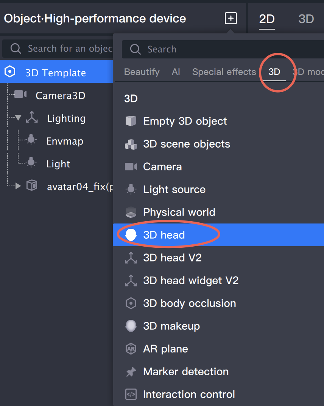Expand the avatar04_fix tree node

point(18,186)
